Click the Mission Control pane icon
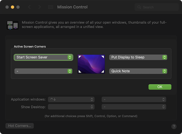 pyautogui.click(x=13, y=25)
